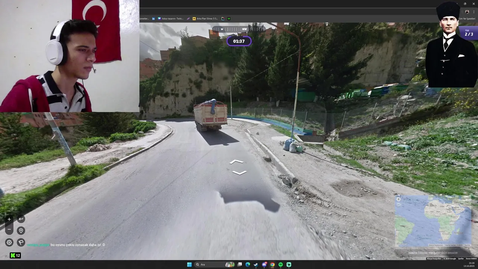
Task: Return to start with the flag icon
Action: point(21,242)
